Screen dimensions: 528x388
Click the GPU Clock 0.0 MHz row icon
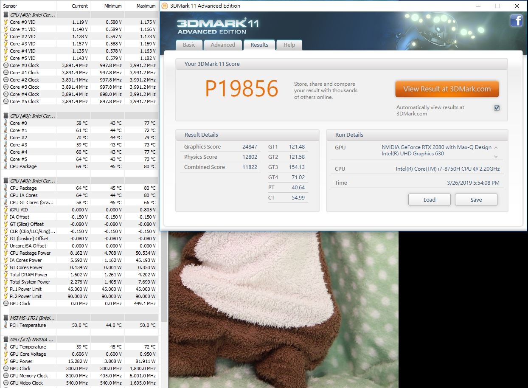6,304
